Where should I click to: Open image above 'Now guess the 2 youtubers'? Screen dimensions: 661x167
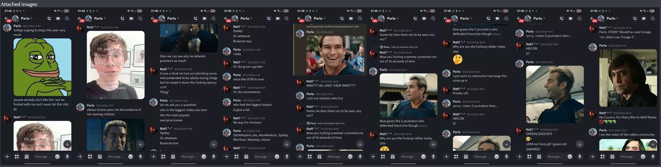pos(408,95)
